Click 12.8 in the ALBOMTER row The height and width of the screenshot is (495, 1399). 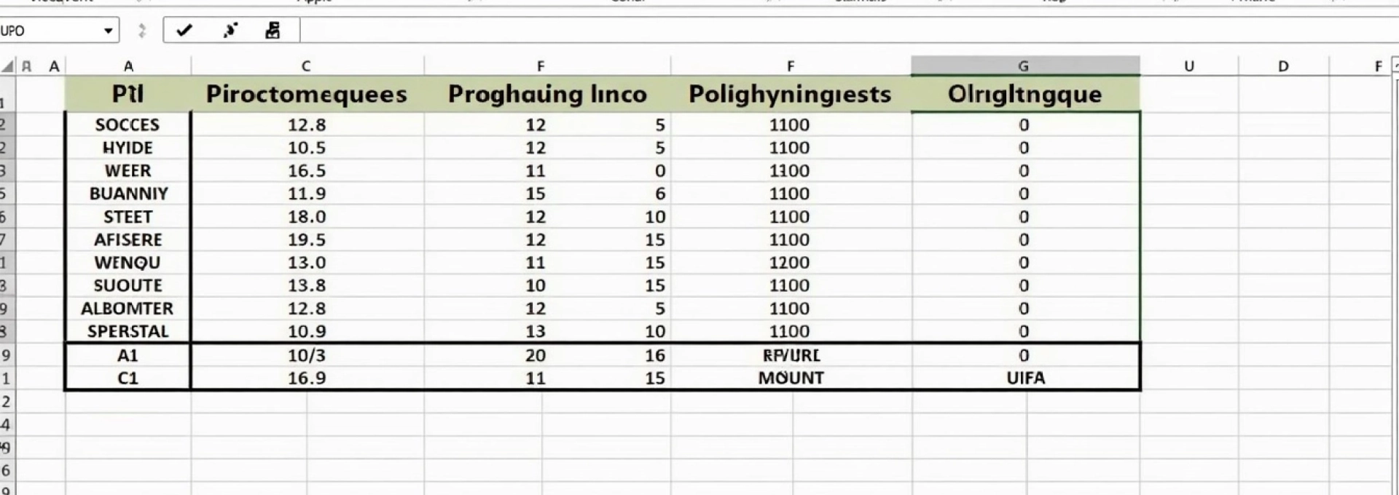click(307, 309)
